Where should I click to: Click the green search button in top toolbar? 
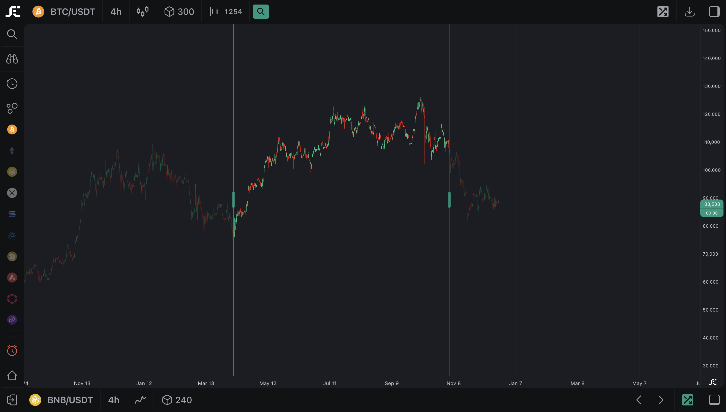coord(260,12)
